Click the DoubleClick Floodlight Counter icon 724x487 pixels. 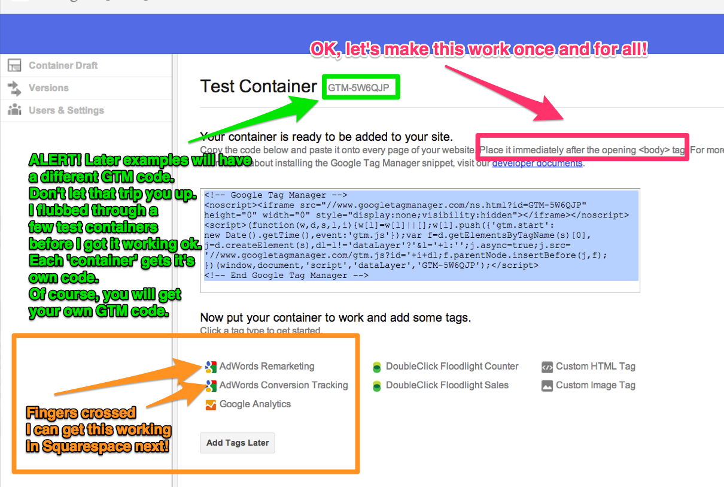coord(376,367)
